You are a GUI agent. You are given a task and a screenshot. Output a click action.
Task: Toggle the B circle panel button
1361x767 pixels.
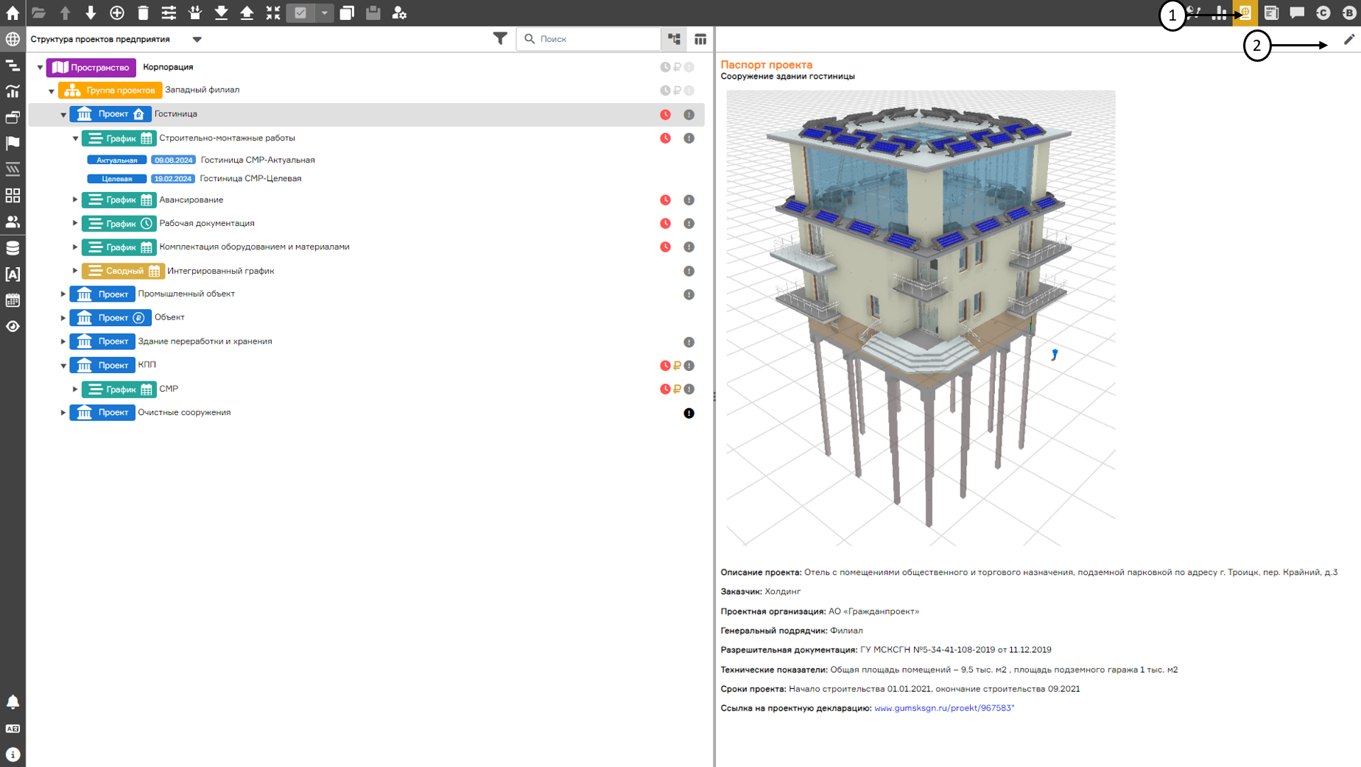coord(1349,13)
